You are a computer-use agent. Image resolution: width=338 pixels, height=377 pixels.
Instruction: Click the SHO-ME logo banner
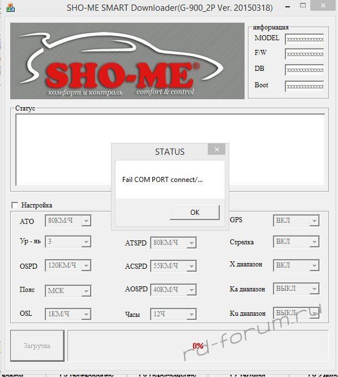(x=127, y=61)
